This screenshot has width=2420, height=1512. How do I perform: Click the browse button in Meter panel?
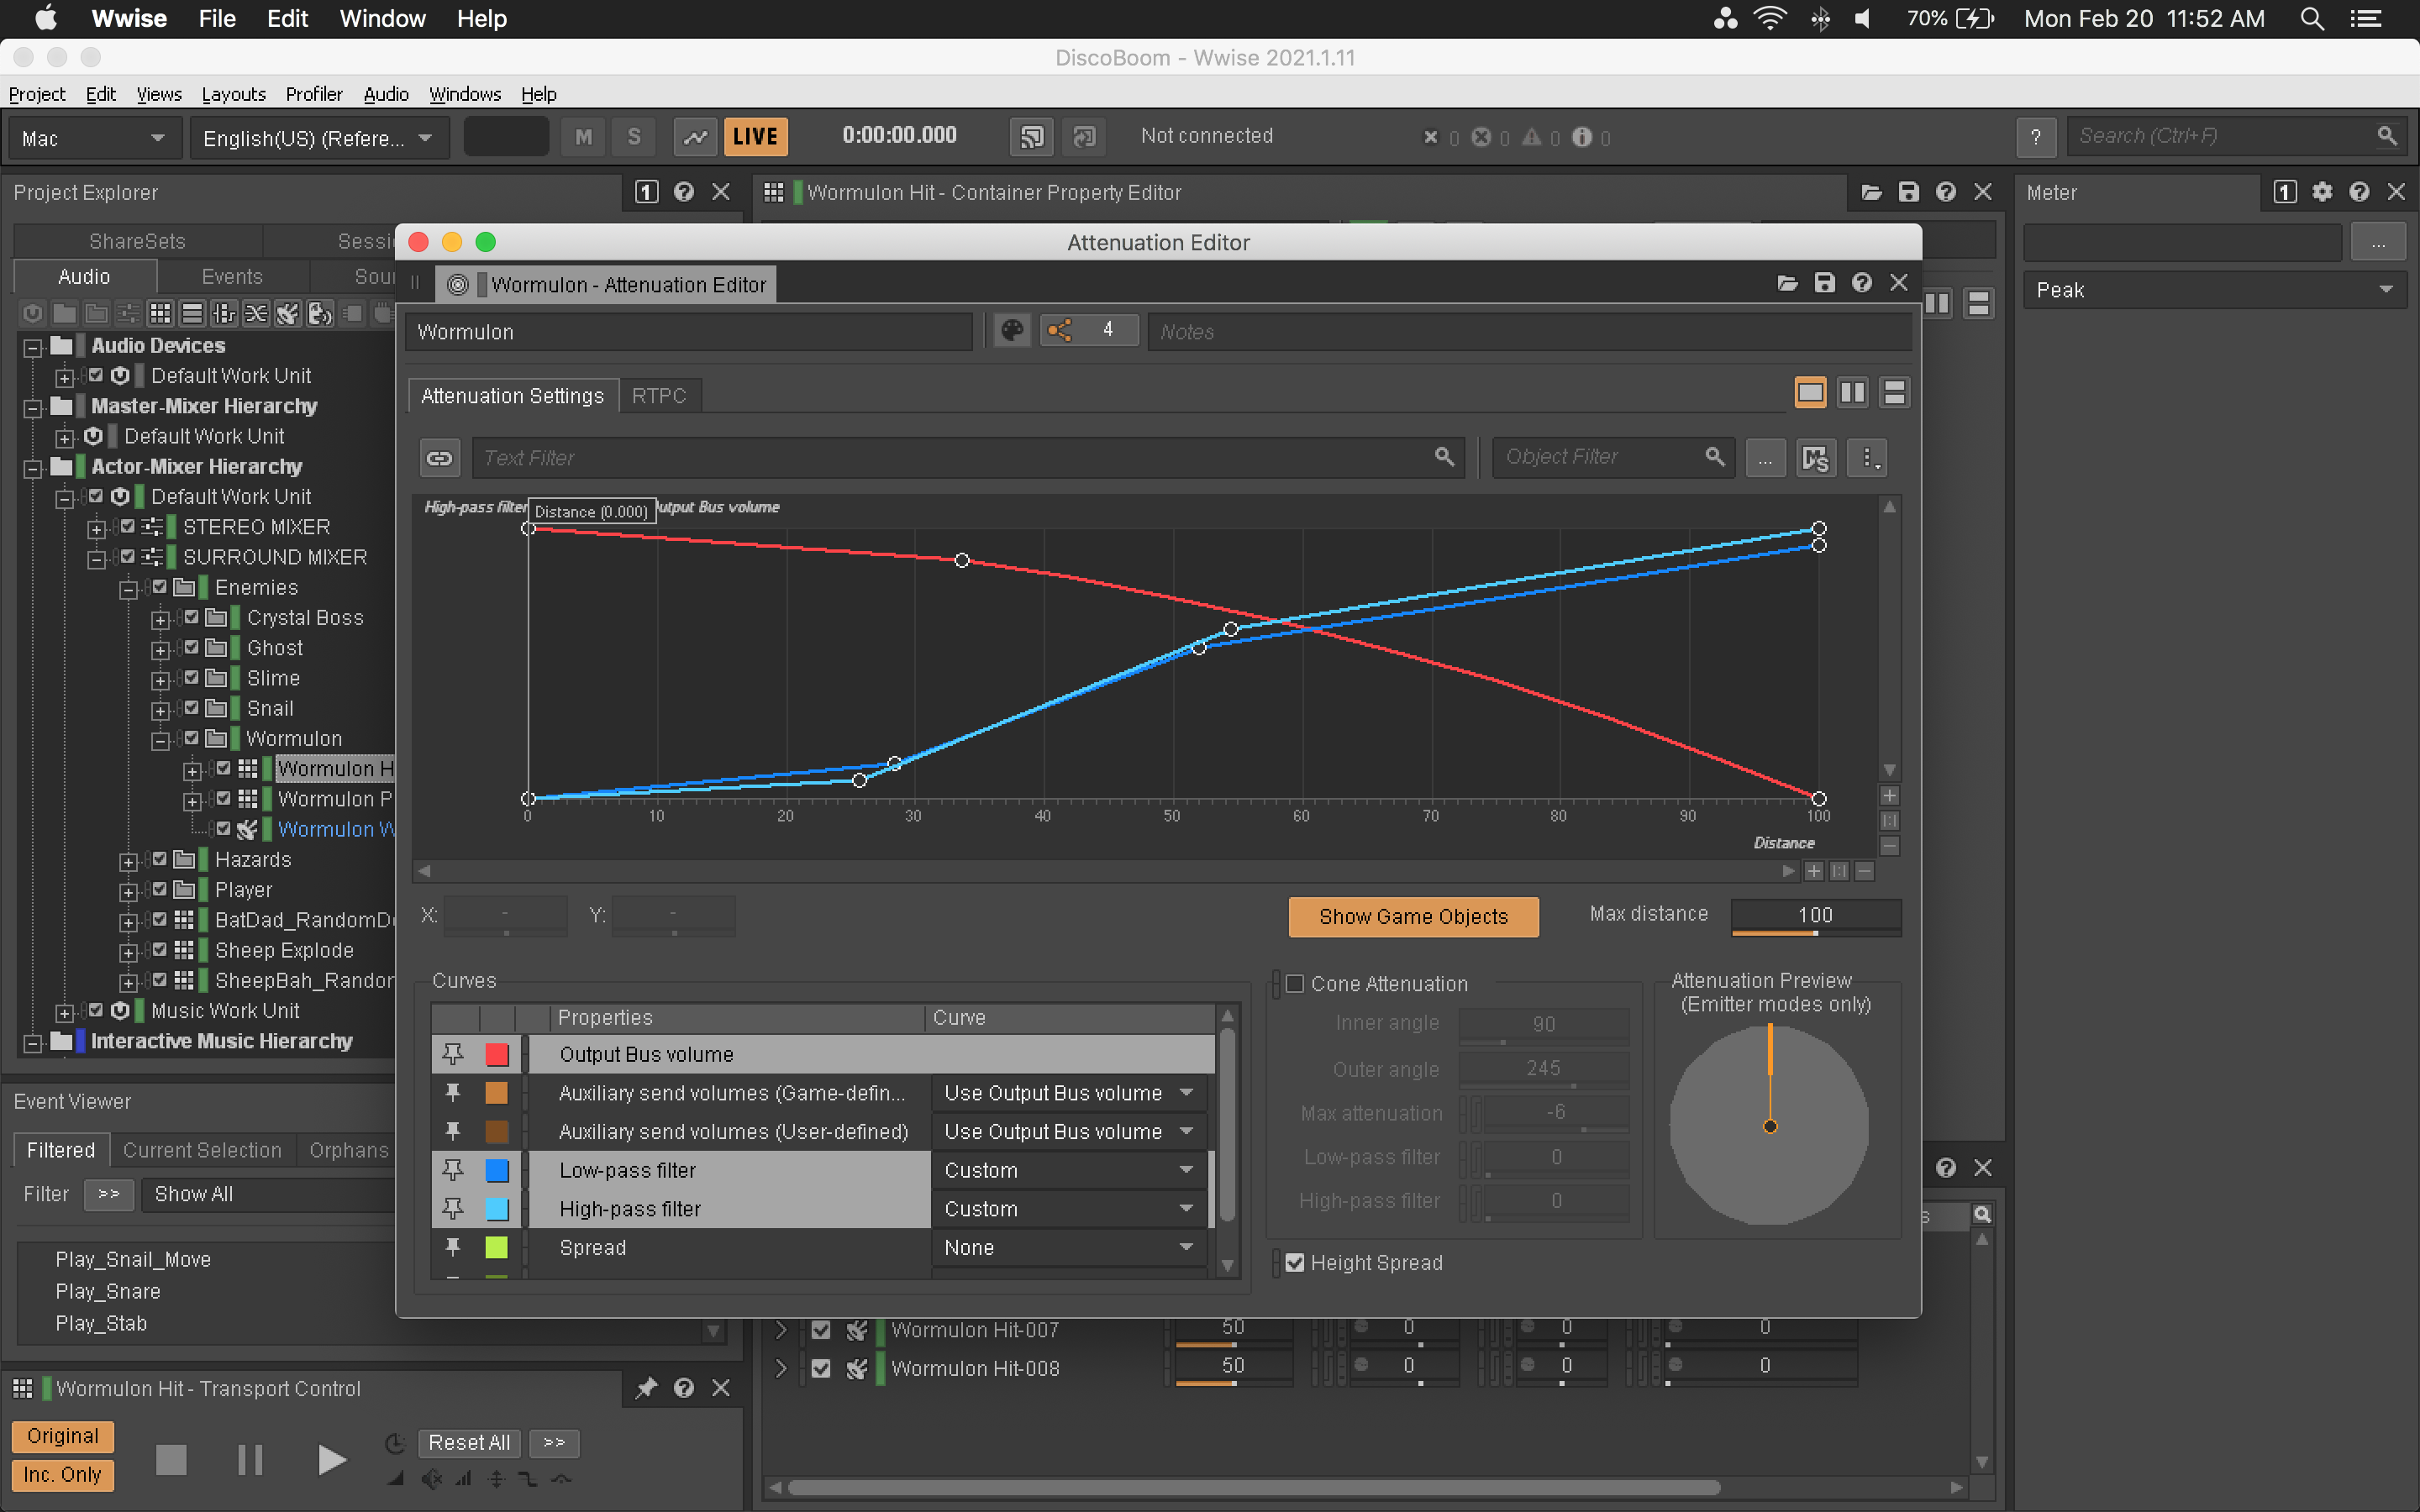coord(2378,243)
